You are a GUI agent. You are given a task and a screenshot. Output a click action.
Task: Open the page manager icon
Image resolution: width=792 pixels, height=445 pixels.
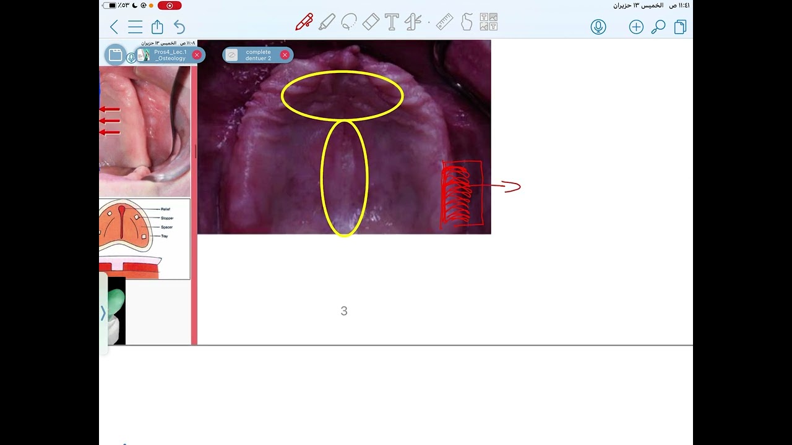point(681,27)
